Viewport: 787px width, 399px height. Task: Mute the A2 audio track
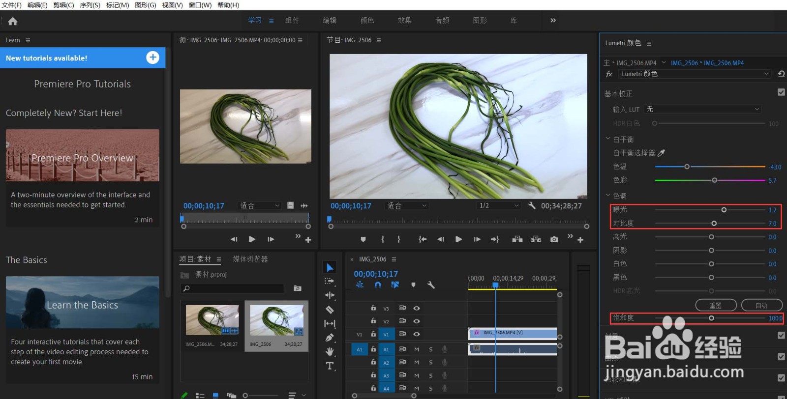point(417,362)
